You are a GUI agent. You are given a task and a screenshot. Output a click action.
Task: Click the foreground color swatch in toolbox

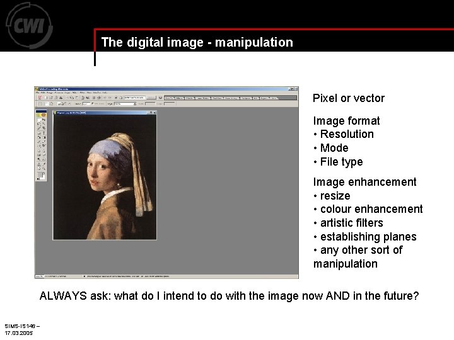pos(40,174)
